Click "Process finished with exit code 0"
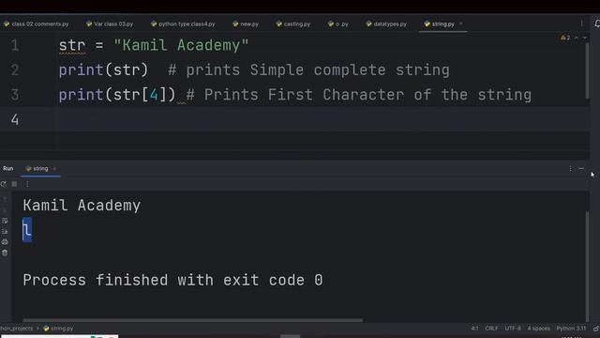This screenshot has width=600, height=338. coord(172,280)
